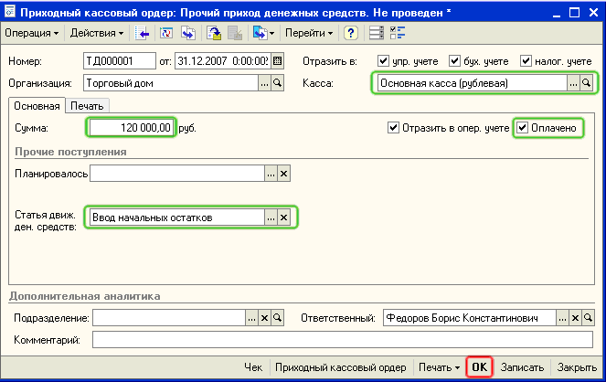606x382 pixels.
Task: Open help with the question mark icon
Action: tap(351, 33)
